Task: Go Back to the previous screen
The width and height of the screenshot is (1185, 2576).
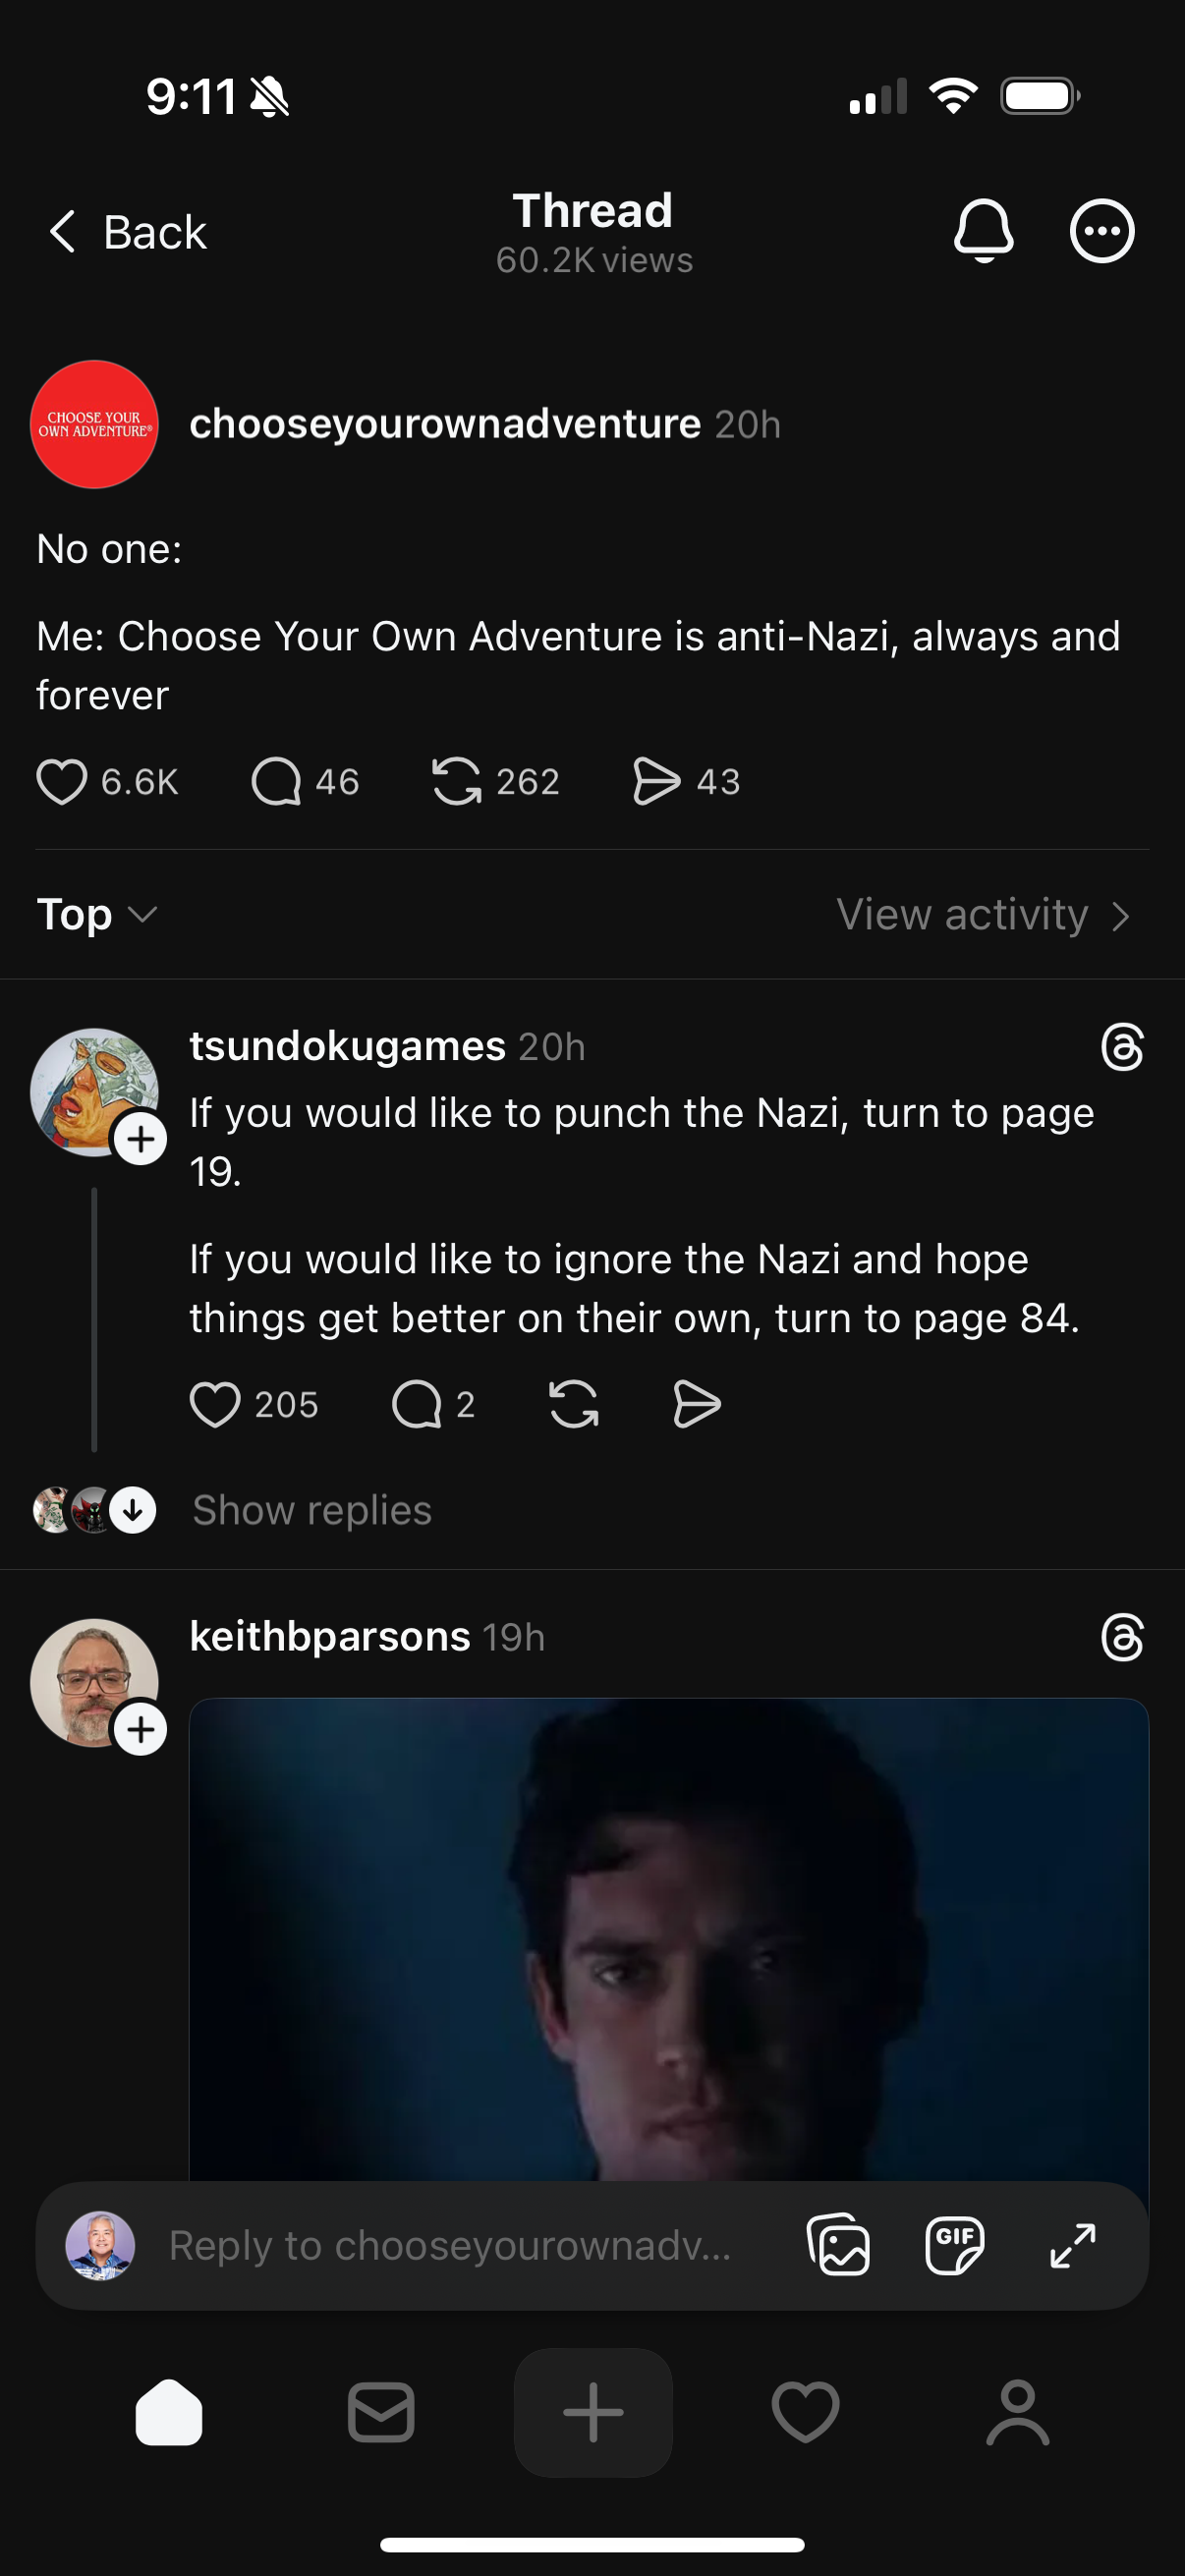Action: tap(128, 232)
